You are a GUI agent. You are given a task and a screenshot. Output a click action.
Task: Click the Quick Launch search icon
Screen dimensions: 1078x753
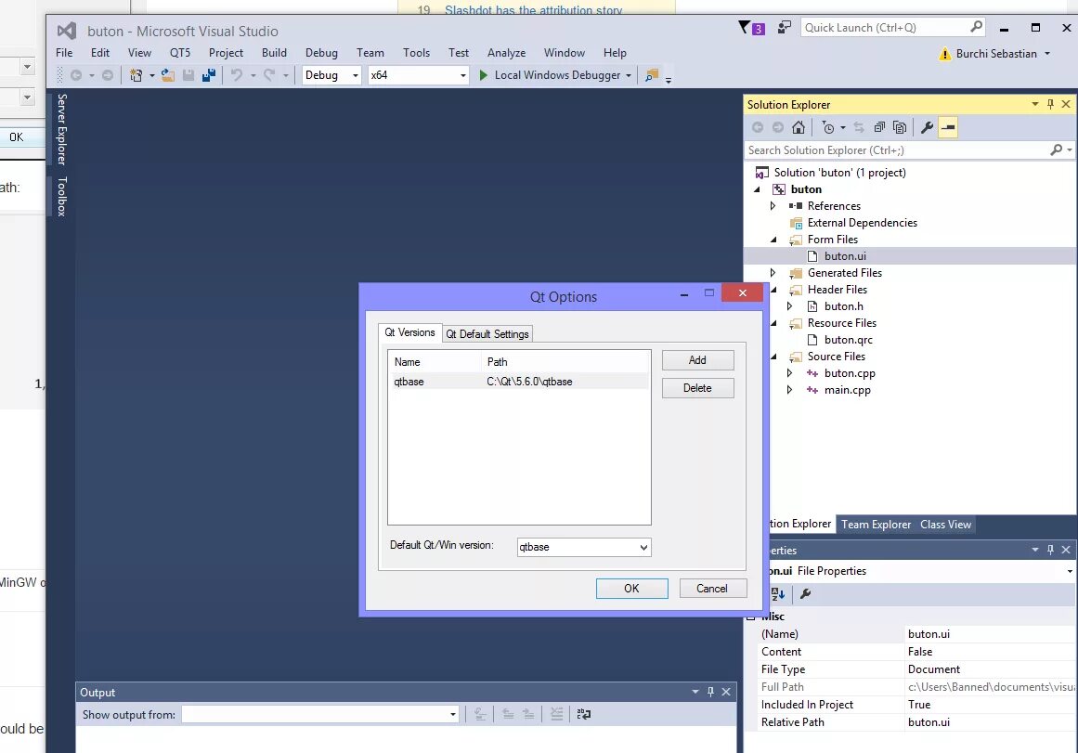[976, 27]
